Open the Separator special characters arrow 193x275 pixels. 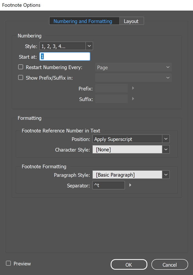(x=130, y=185)
